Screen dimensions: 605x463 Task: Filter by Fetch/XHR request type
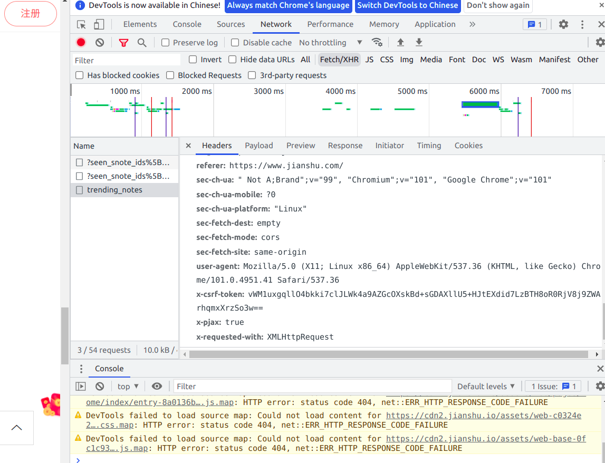(x=339, y=60)
